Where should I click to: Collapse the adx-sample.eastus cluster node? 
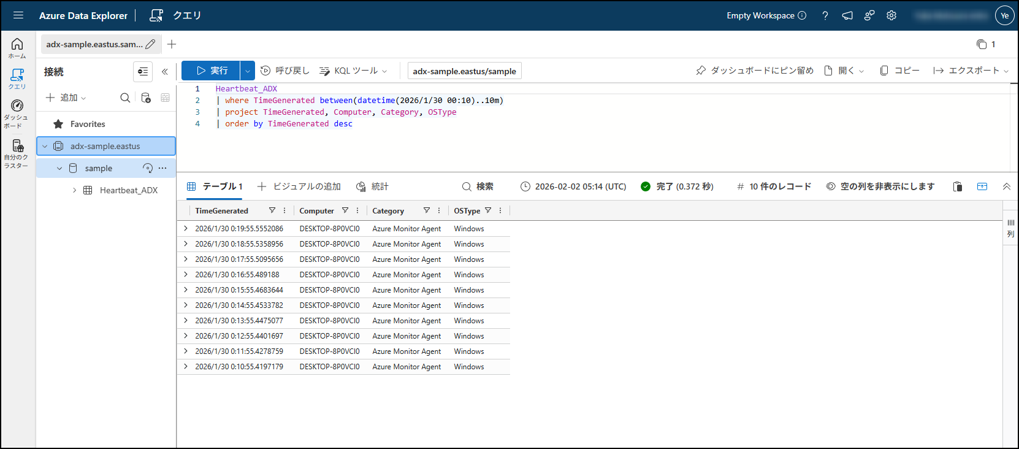(x=45, y=146)
